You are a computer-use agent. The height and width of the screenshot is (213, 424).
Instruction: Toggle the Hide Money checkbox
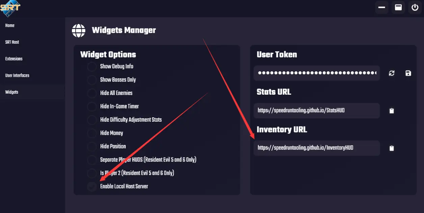pos(92,133)
